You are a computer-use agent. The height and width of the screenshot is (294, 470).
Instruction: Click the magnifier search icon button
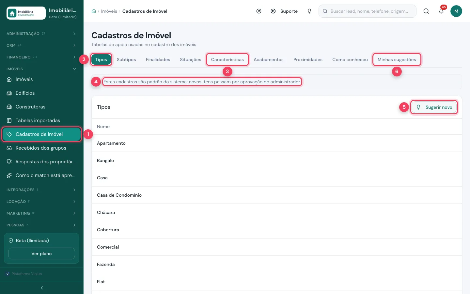point(426,11)
